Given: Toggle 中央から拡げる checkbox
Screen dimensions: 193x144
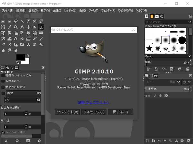Looking at the screenshot, I should (3, 87).
